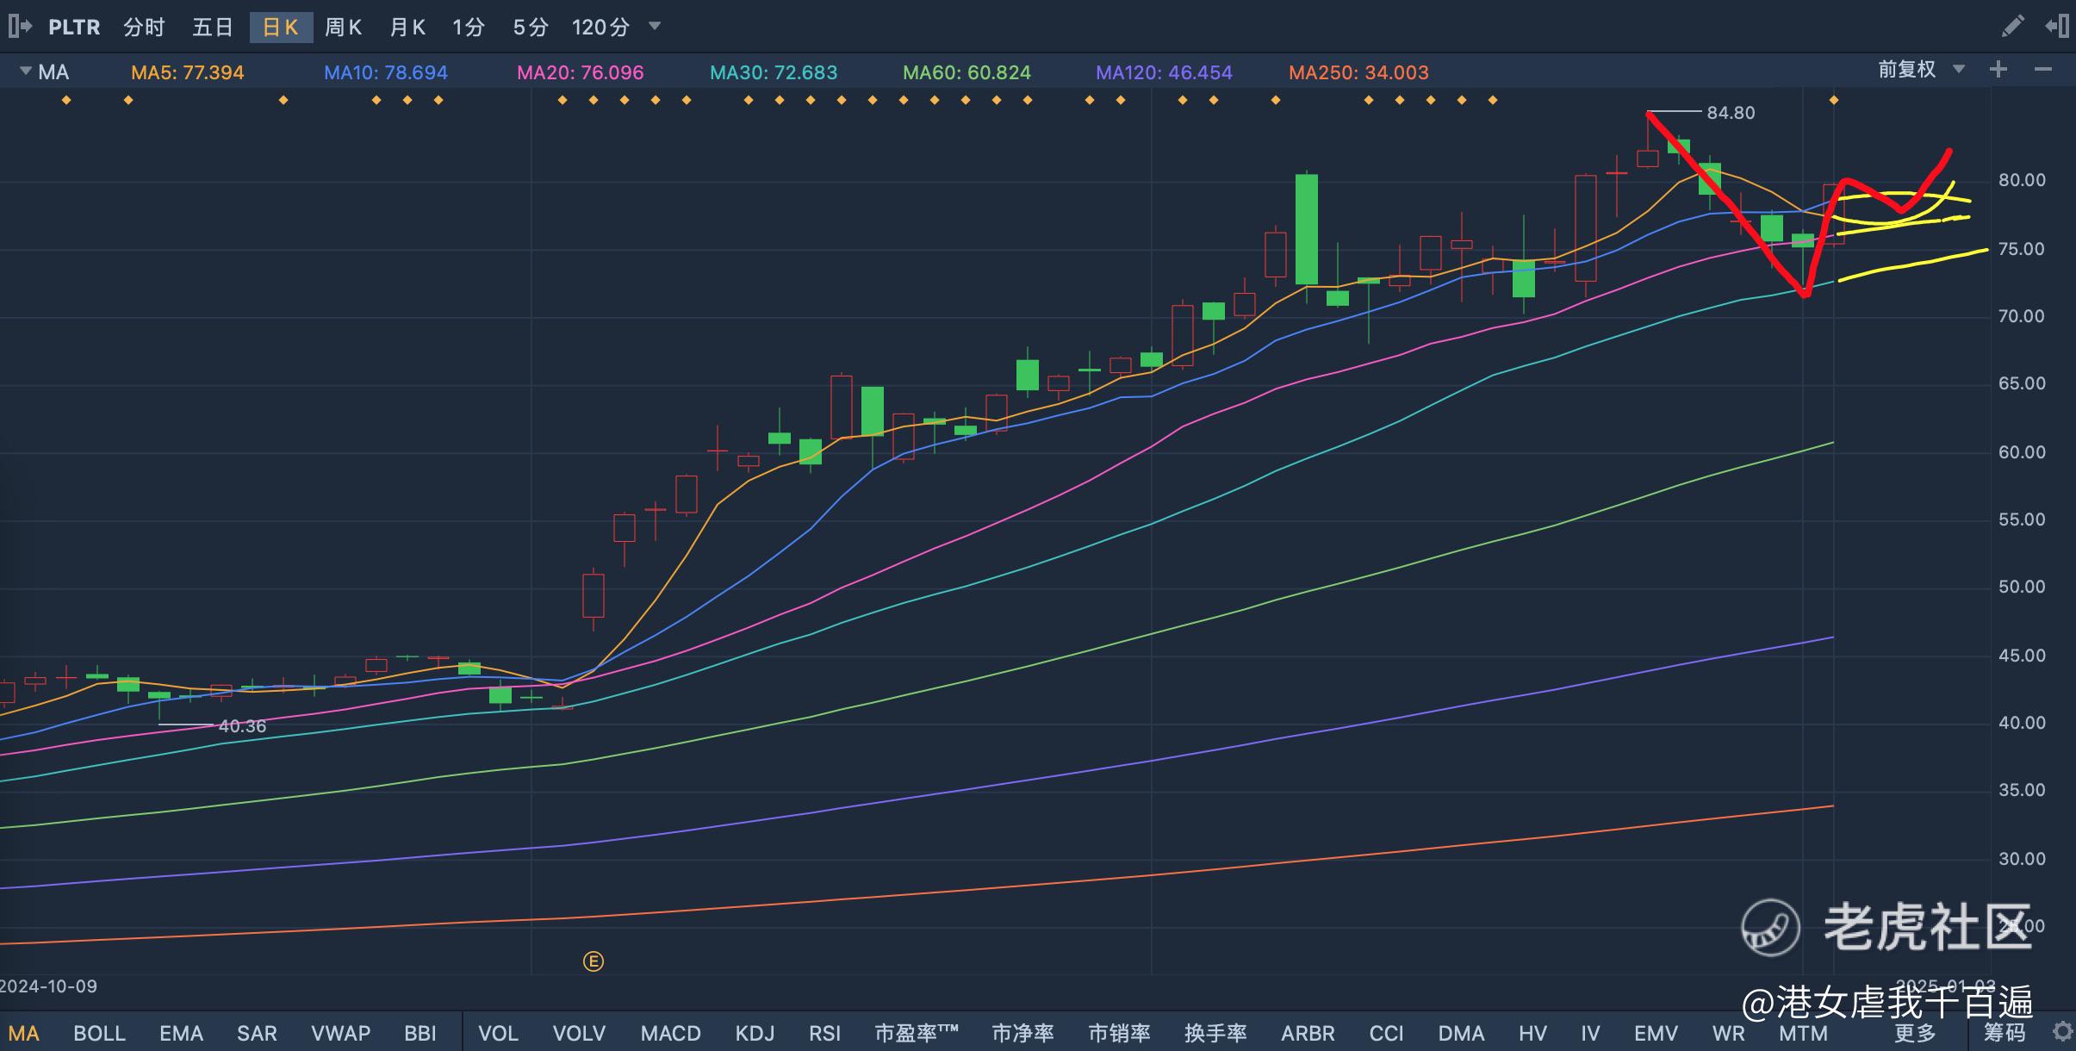This screenshot has width=2076, height=1051.
Task: Open 更多 more indicators
Action: coord(1914,1033)
